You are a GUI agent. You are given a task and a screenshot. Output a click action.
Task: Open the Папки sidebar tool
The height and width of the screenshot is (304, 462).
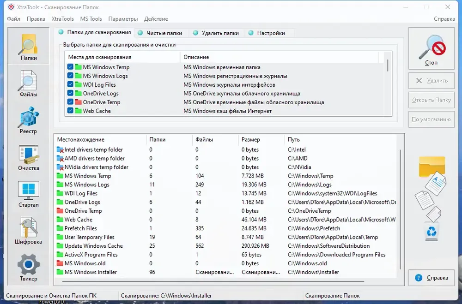click(x=29, y=46)
